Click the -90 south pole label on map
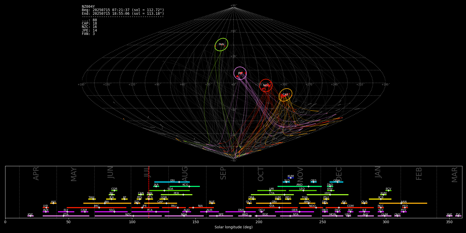The width and height of the screenshot is (466, 233). click(233, 161)
